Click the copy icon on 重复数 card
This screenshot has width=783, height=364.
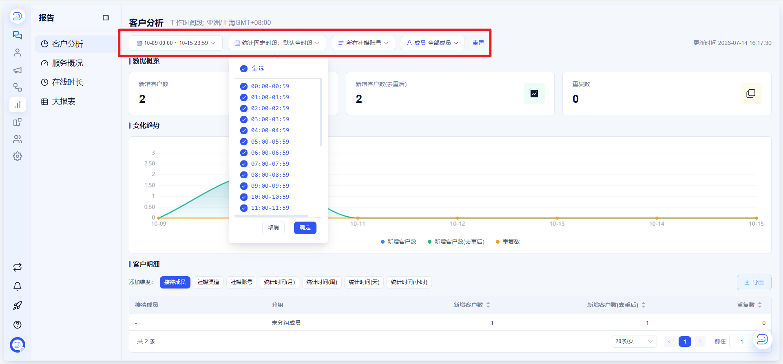[x=751, y=93]
